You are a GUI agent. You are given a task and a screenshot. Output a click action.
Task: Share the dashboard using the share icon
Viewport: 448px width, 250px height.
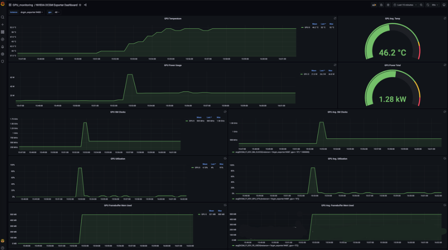click(85, 5)
